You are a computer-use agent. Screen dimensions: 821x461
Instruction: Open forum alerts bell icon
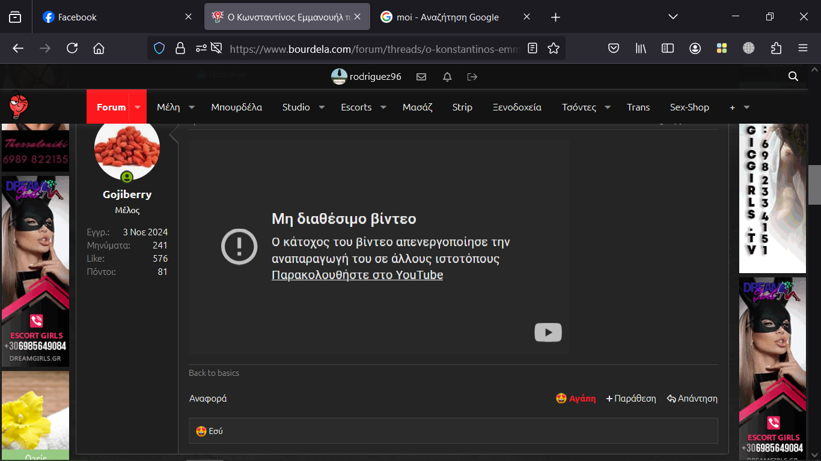pos(447,77)
